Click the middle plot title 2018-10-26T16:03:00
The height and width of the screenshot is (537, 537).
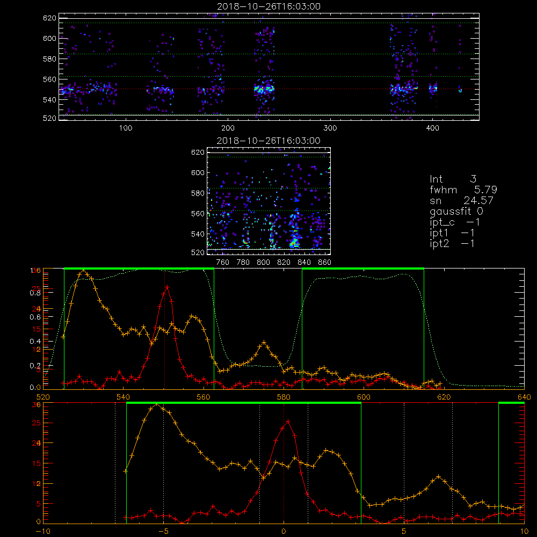point(269,141)
